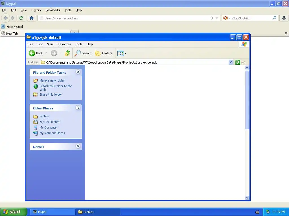Open the Explorer Help menu
This screenshot has width=289, height=216.
tap(89, 44)
